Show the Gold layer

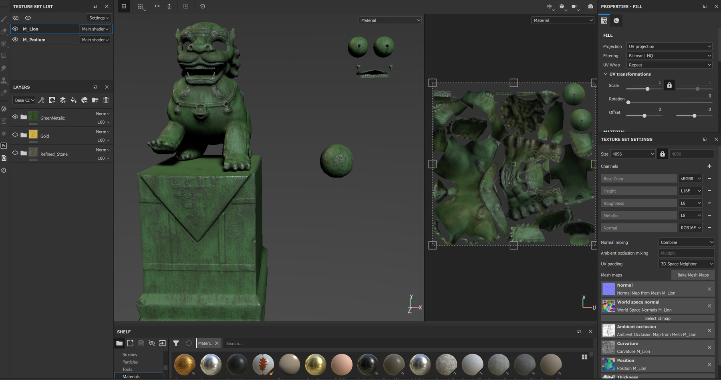pyautogui.click(x=15, y=135)
